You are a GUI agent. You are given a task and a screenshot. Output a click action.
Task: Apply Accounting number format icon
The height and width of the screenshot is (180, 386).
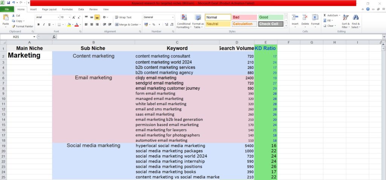click(147, 24)
